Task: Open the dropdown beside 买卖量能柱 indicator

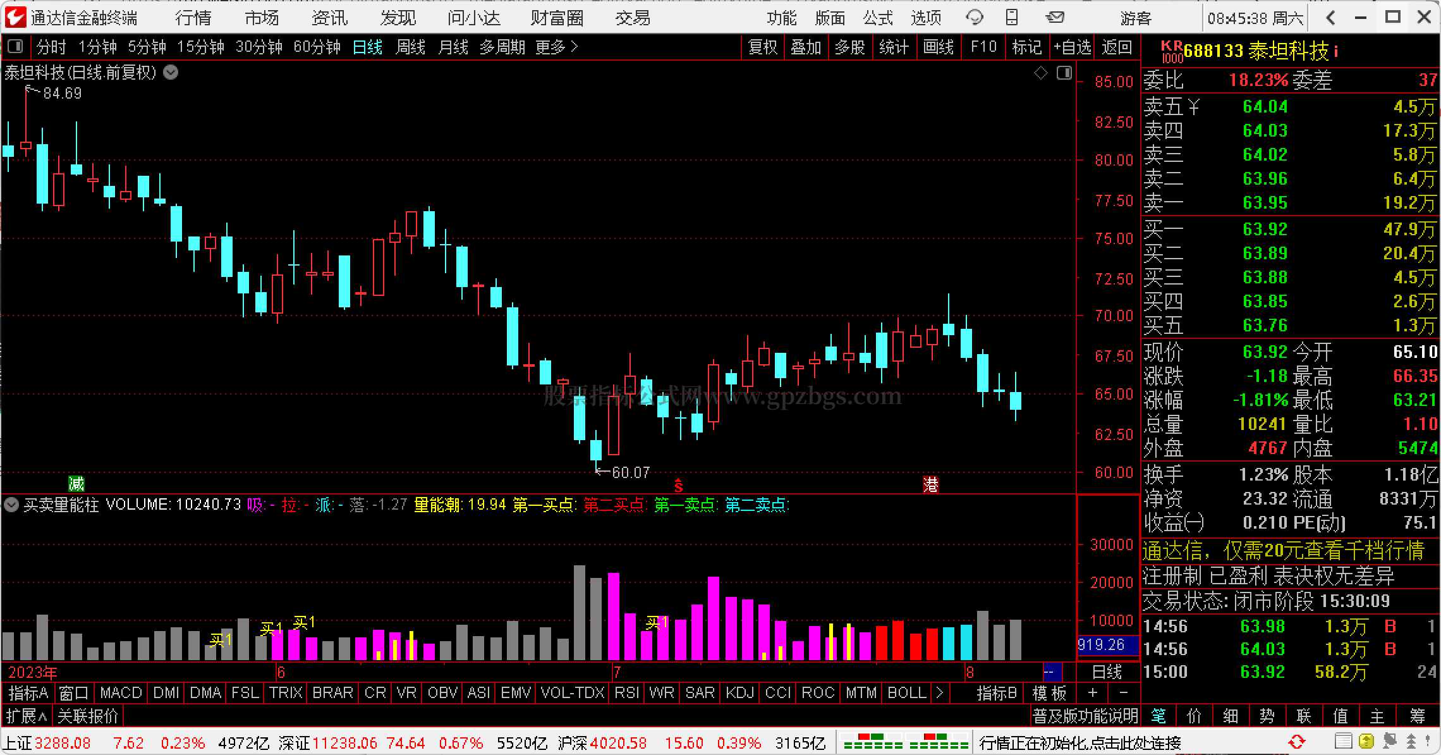Action: tap(11, 505)
